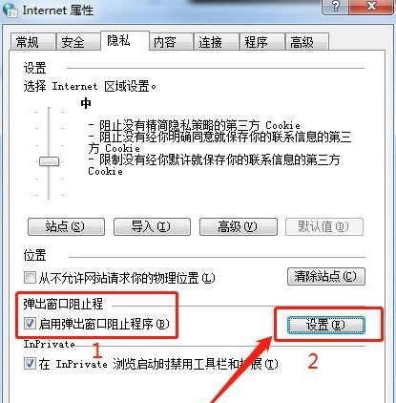Click the privacy level slider thumb
The image size is (396, 403).
click(x=49, y=161)
